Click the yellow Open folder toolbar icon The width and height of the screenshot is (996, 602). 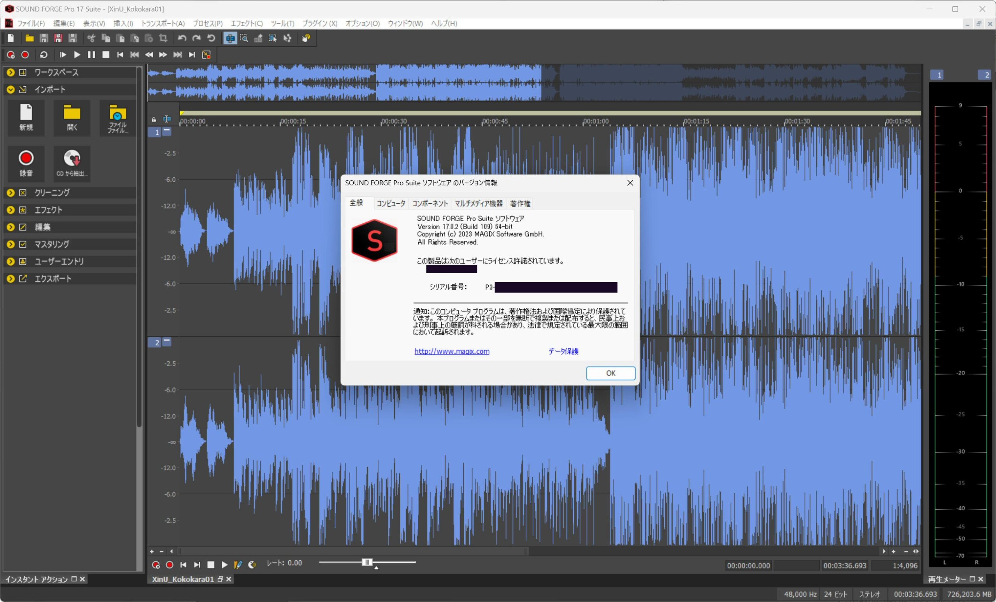[29, 38]
